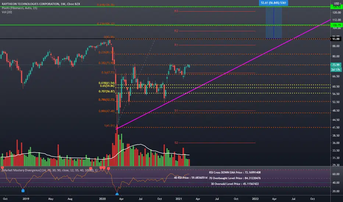The width and height of the screenshot is (343, 202).
Task: Click the S1 pivot level label
Action: click(x=176, y=111)
